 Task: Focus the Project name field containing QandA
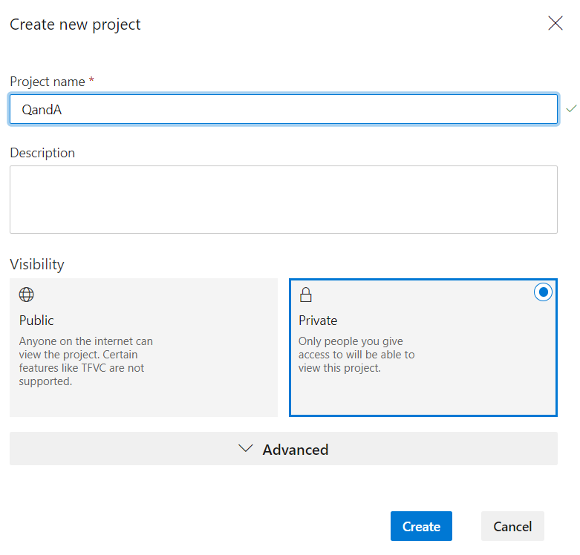coord(283,109)
